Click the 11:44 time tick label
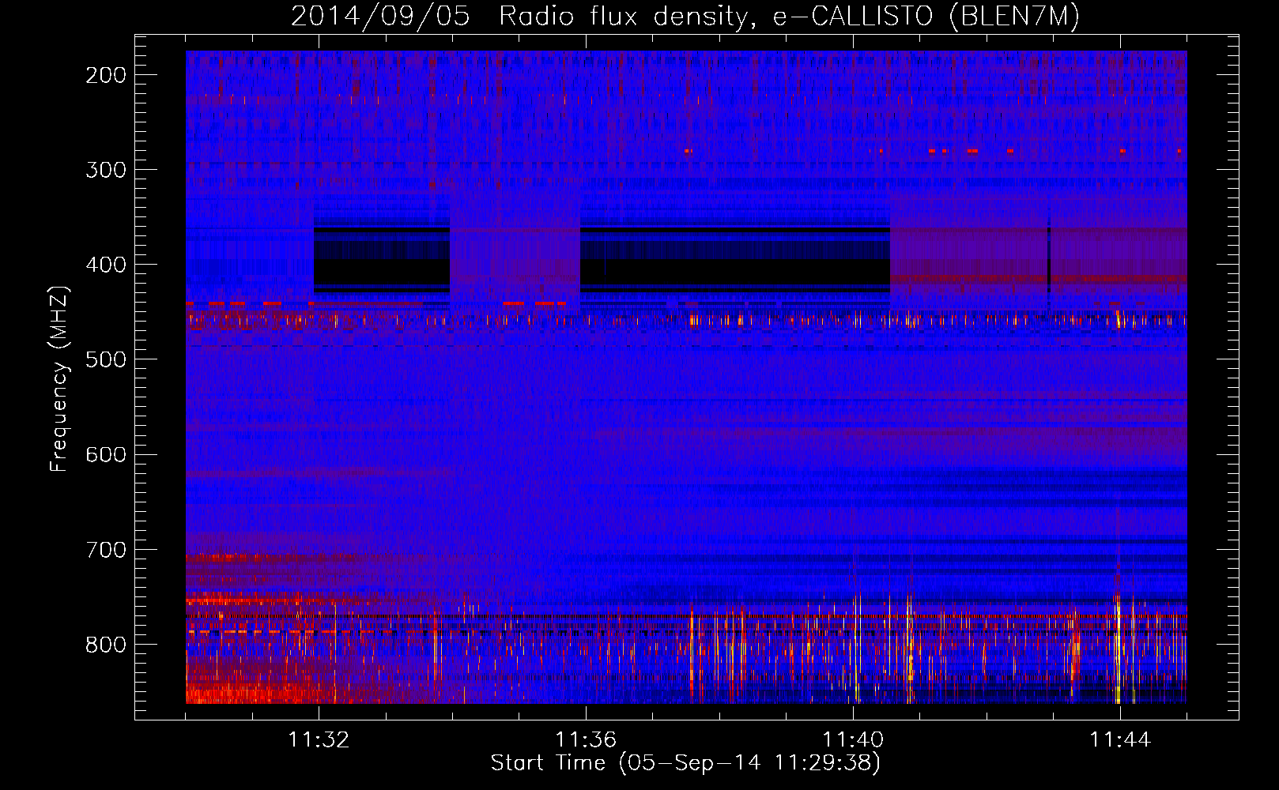This screenshot has height=790, width=1279. click(x=1120, y=740)
